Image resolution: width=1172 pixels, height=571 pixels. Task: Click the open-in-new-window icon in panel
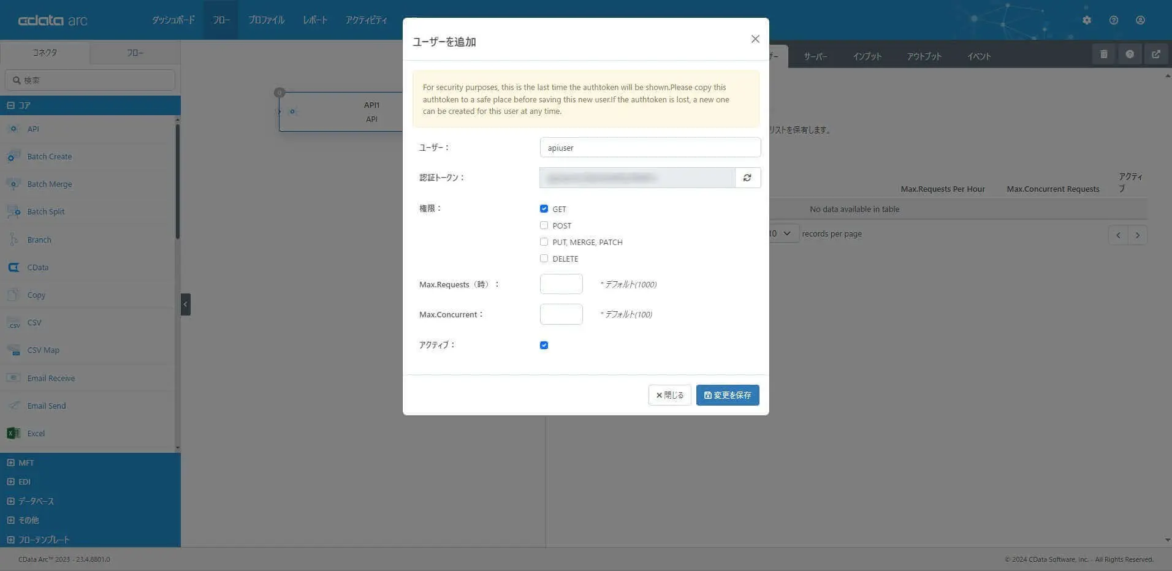coord(1155,55)
